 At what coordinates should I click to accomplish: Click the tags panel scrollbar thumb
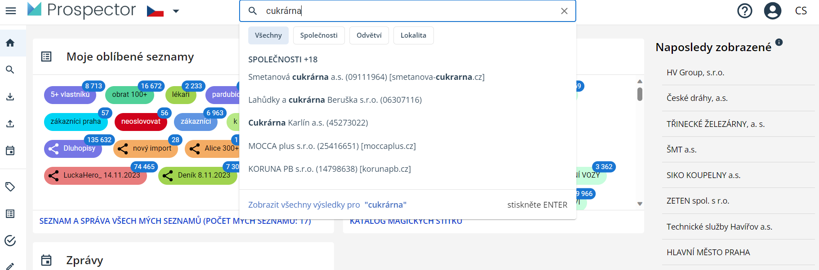point(640,94)
